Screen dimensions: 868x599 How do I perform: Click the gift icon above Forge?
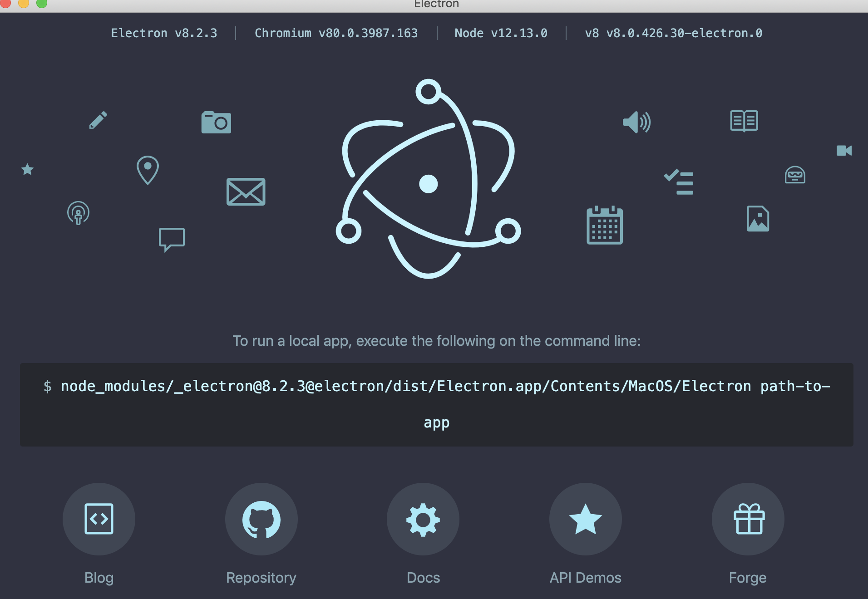click(x=748, y=519)
